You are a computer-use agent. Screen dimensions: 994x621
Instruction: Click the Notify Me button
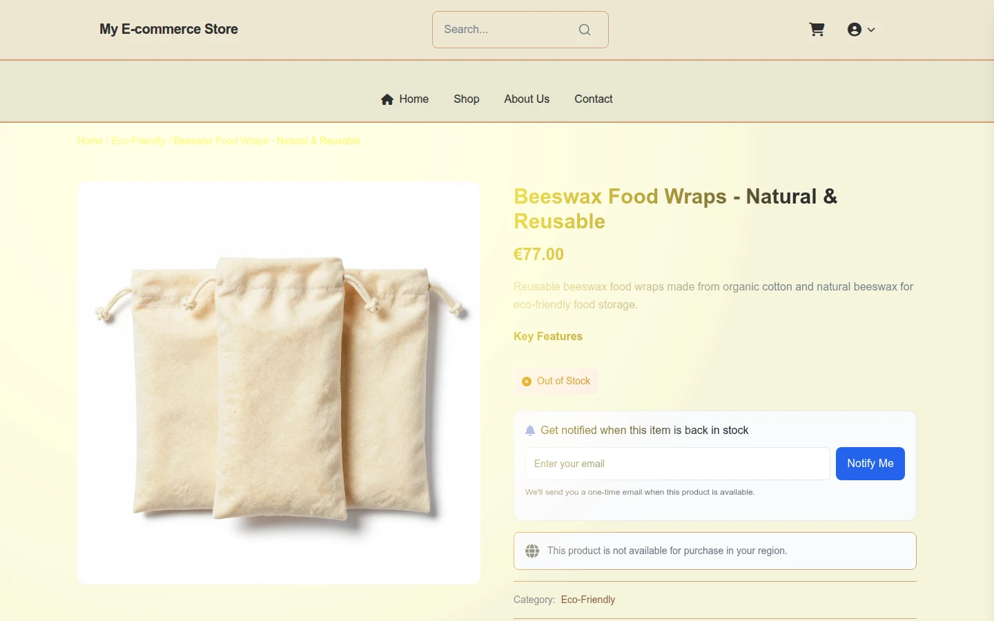click(870, 464)
